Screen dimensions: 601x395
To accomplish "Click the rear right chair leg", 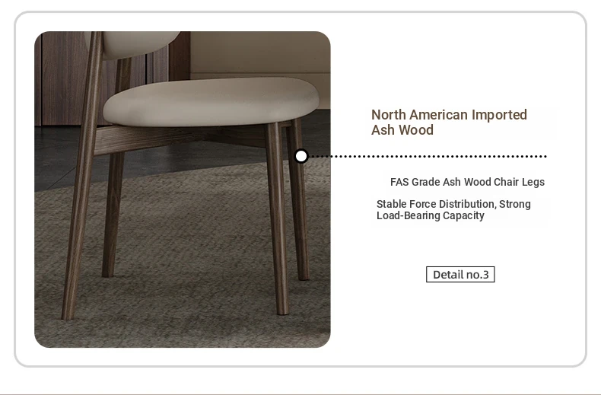I will (299, 199).
